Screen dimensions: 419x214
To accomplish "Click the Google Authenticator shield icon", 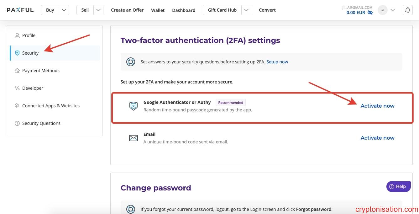I will (134, 106).
